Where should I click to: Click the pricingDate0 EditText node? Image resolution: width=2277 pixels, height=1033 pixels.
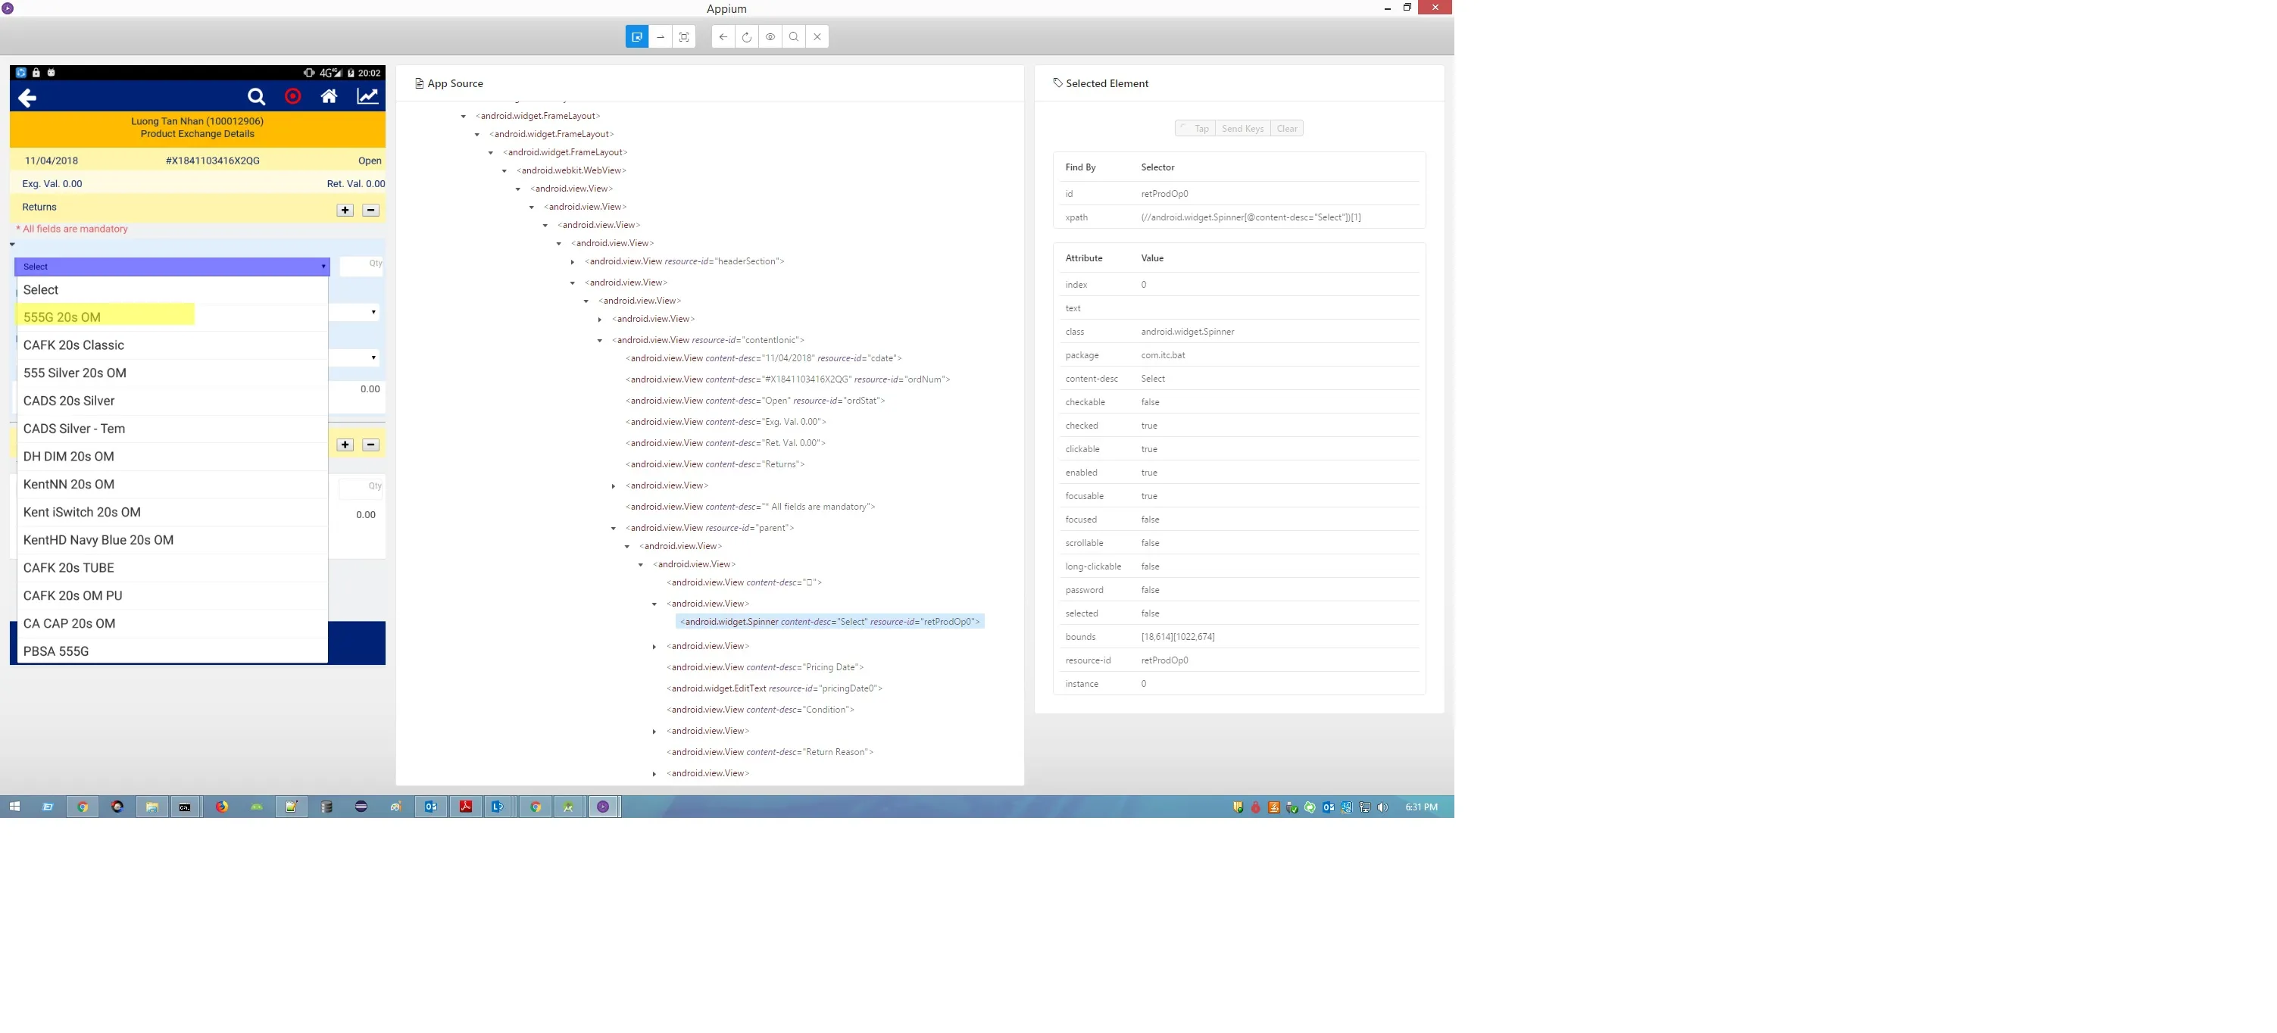(773, 688)
